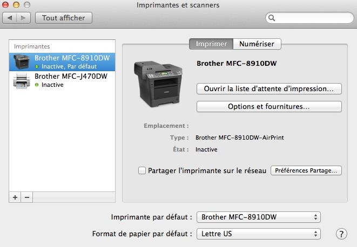Click the Brother MFC-8910DW-AirPrint type text
Image resolution: width=357 pixels, height=247 pixels.
[x=239, y=138]
